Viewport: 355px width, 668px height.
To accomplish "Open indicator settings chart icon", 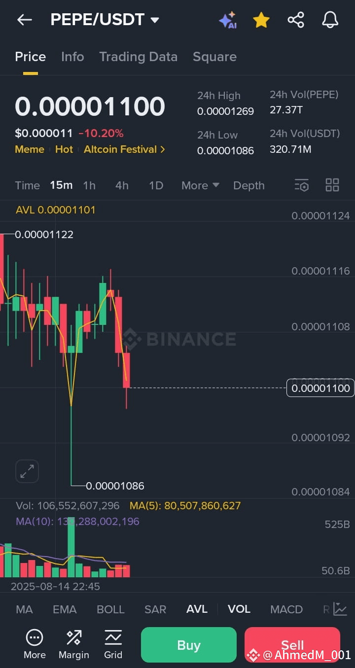I will click(x=340, y=609).
